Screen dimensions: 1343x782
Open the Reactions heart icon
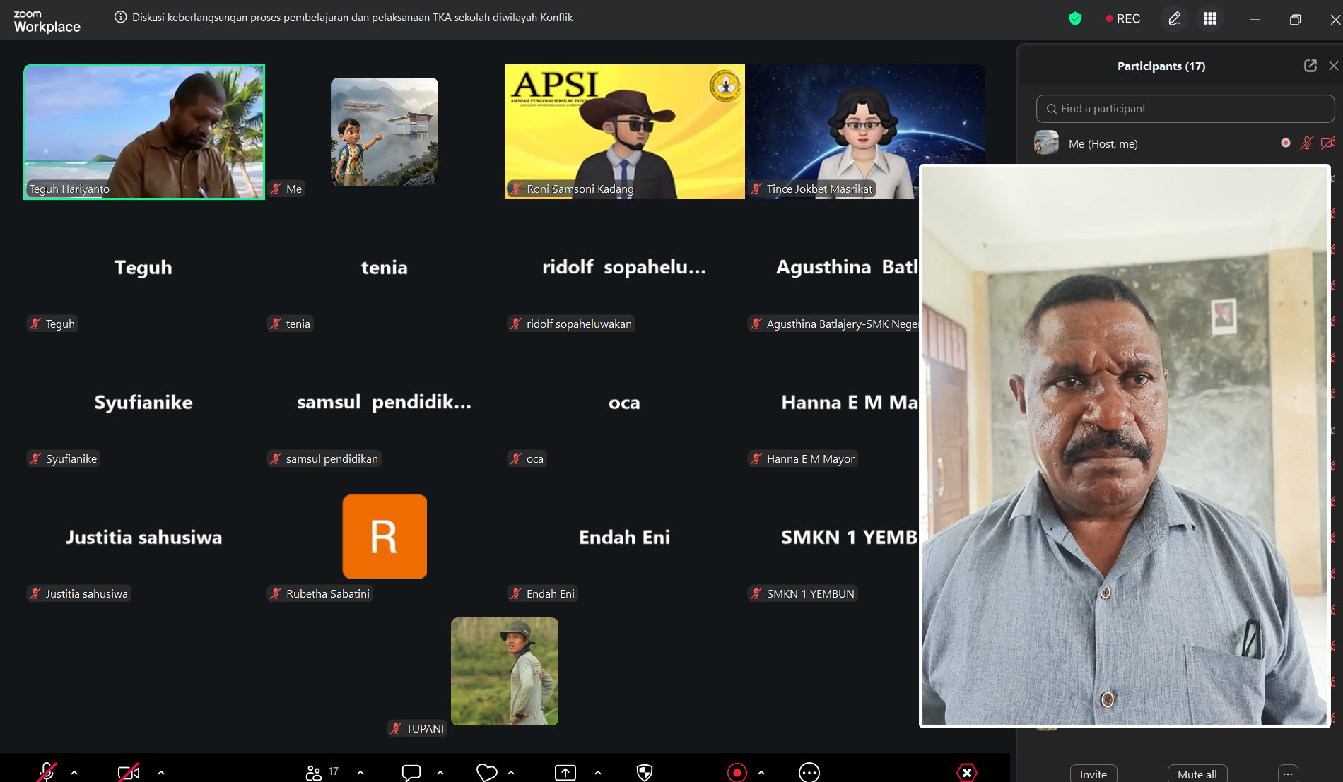[x=486, y=772]
